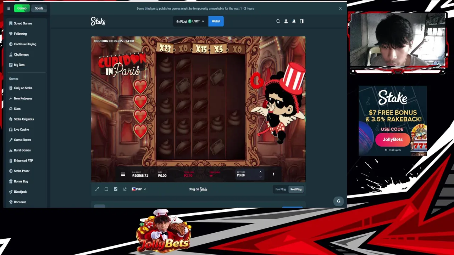Dismiss the third party publisher notice

click(340, 8)
